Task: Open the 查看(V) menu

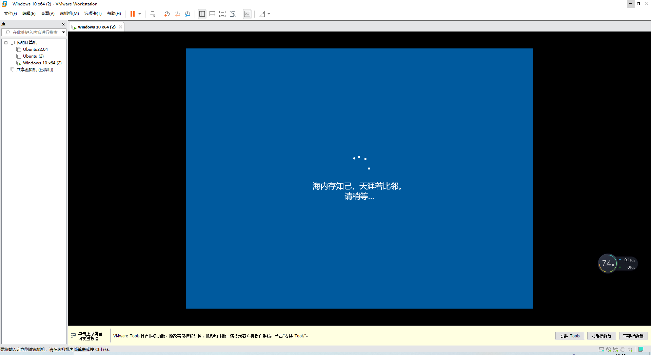Action: [48, 14]
